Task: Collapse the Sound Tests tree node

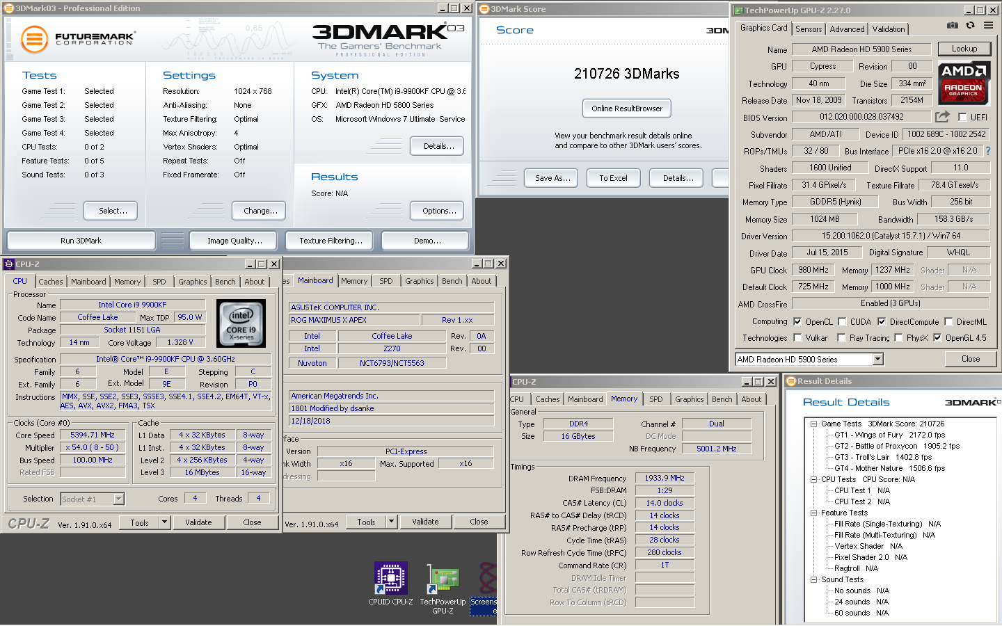Action: click(813, 579)
